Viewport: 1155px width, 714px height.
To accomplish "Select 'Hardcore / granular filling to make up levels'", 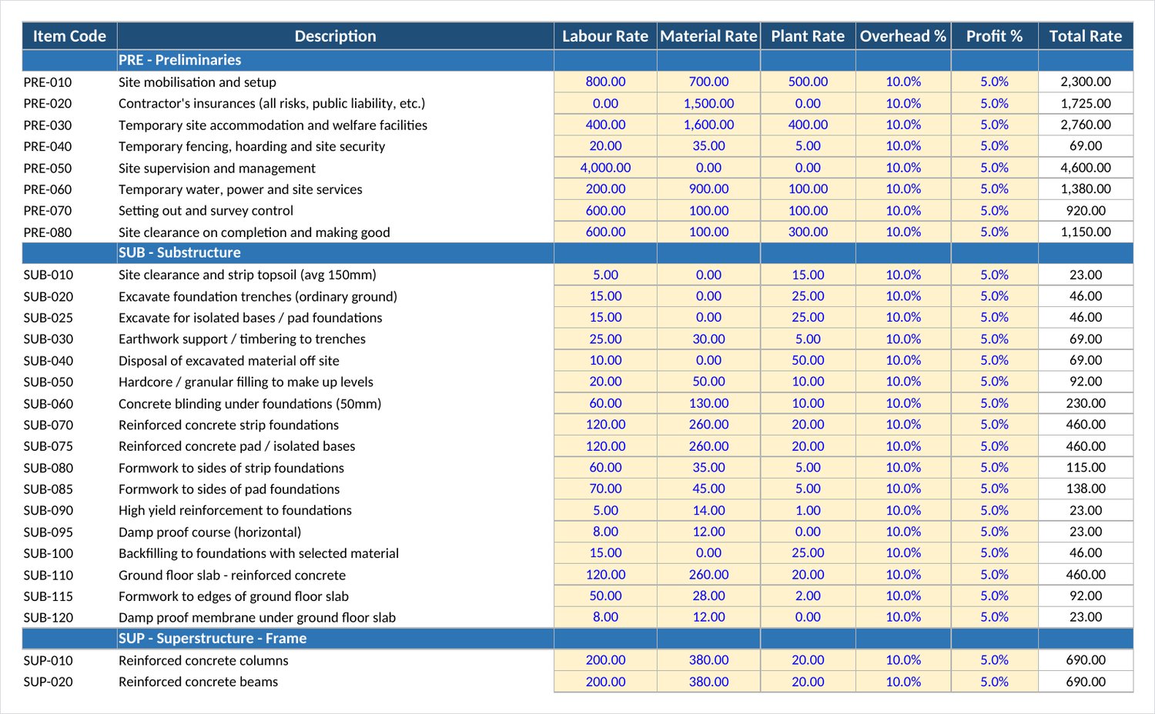I will (246, 382).
